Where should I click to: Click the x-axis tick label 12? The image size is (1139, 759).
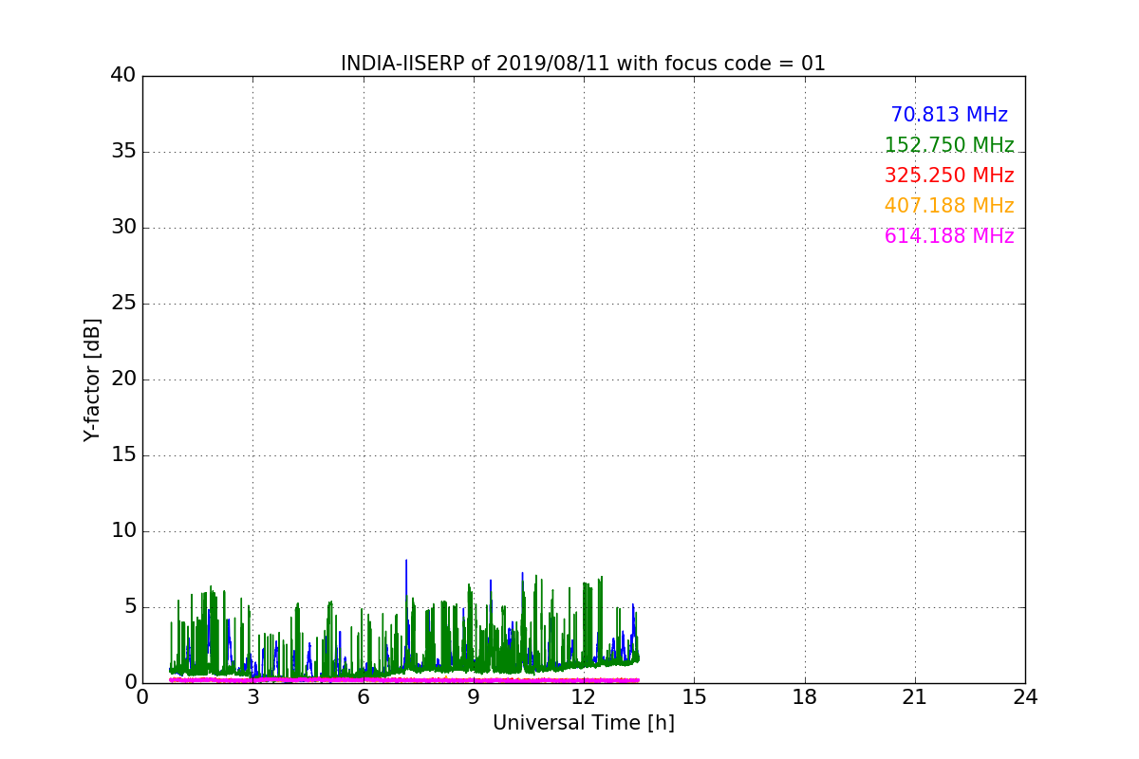pos(584,696)
